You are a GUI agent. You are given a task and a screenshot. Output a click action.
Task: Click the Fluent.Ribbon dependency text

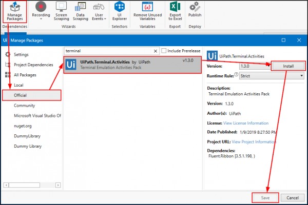pyautogui.click(x=232, y=156)
